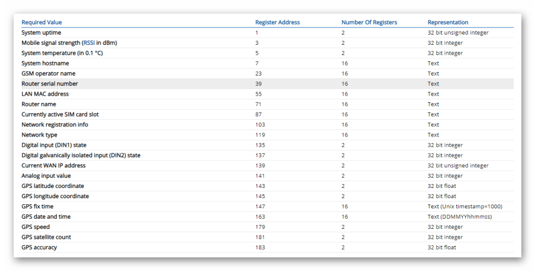The height and width of the screenshot is (271, 535).
Task: Select the LAN MAC address label
Action: 45,94
